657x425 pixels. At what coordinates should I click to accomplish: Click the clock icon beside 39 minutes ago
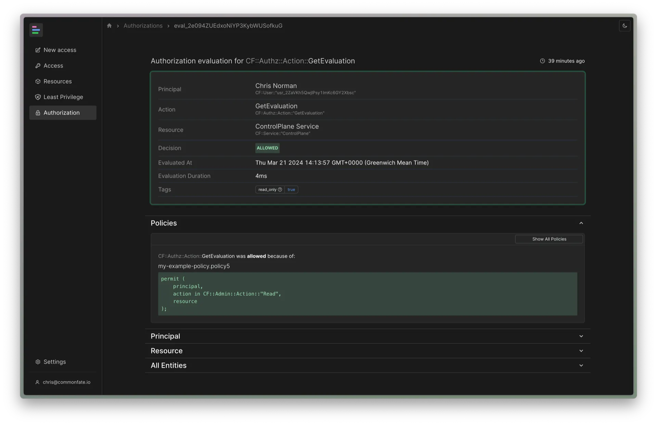point(542,61)
